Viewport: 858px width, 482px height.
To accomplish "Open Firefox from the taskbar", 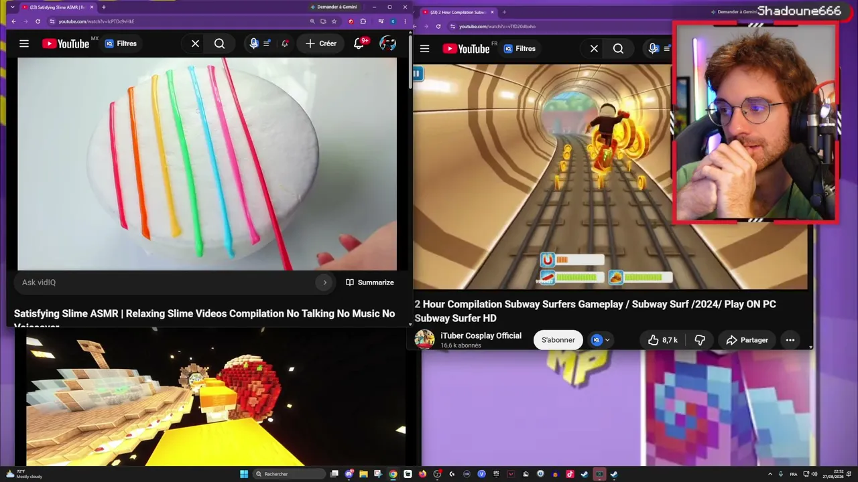I will 422,474.
